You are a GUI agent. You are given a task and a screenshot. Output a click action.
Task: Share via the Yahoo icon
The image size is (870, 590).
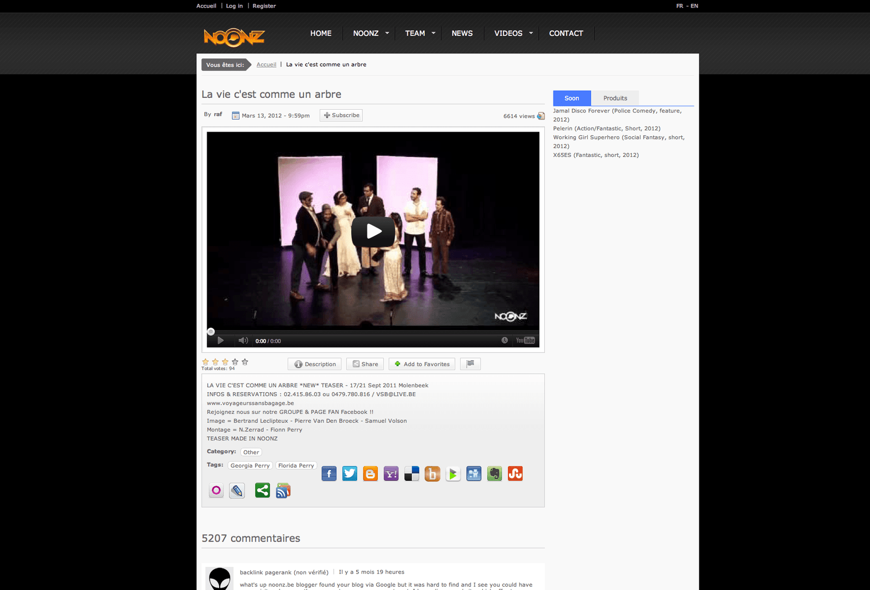[x=391, y=474]
